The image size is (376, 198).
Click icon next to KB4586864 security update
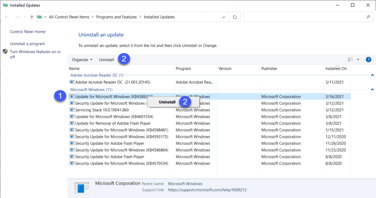pos(72,150)
